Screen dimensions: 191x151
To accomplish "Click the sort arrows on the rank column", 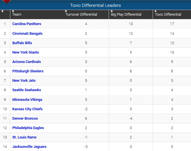I will coord(2,11).
